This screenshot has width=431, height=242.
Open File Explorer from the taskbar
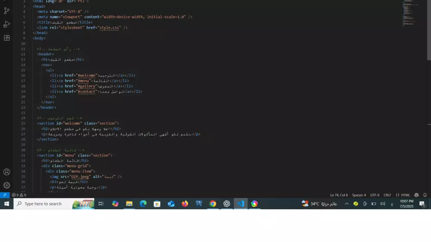click(129, 204)
